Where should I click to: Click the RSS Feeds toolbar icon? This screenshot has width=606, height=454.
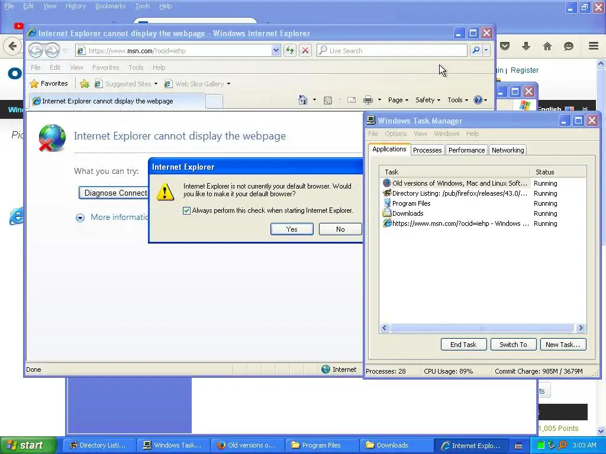328,100
